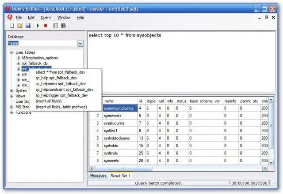This screenshot has width=283, height=194.
Task: Select the 'sysrowsets' cell
Action: coord(120,116)
